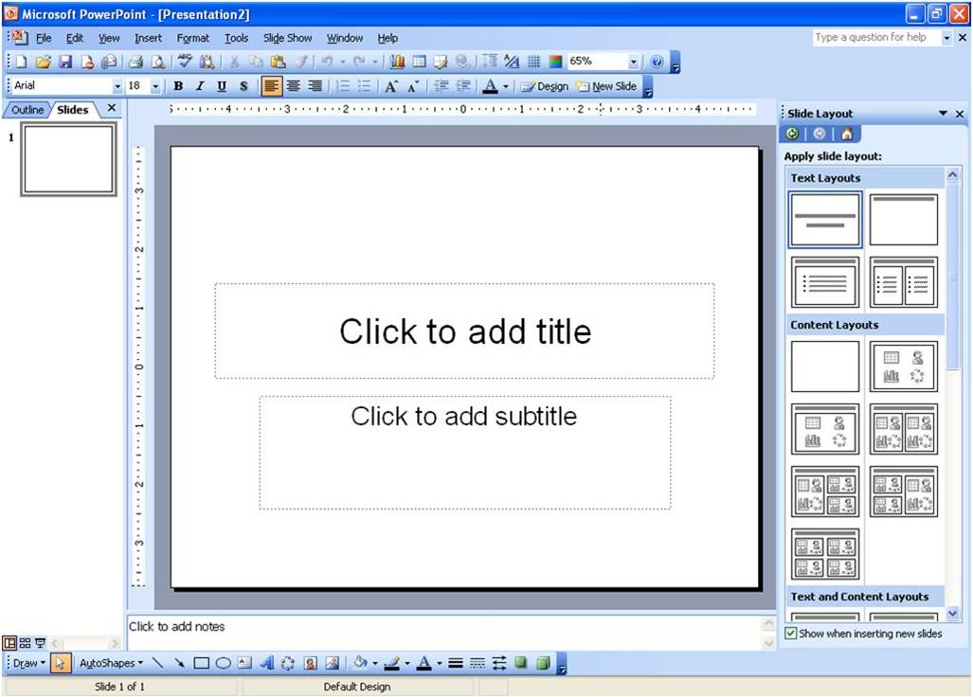Open the Slide Layout task pane menu arrow
The image size is (973, 697).
coord(944,114)
